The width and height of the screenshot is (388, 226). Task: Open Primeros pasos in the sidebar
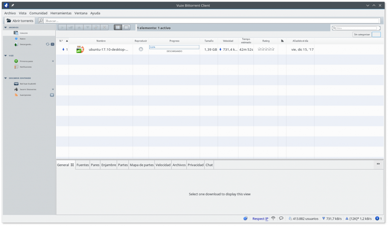click(x=26, y=61)
